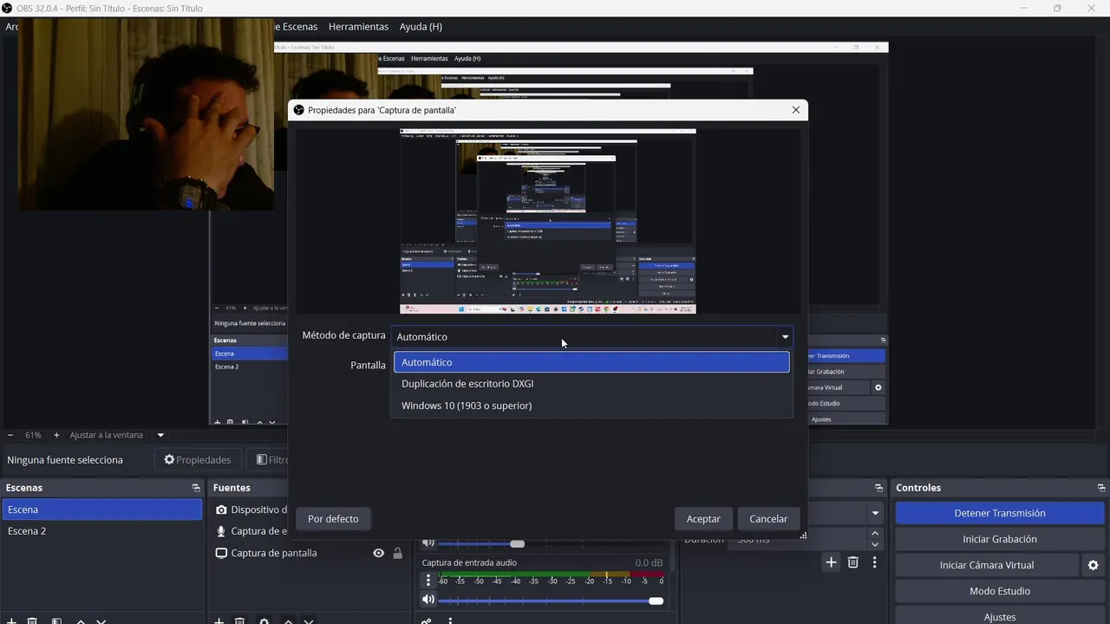Screen dimensions: 1110x624
Task: Add transition with plus icon
Action: click(831, 562)
